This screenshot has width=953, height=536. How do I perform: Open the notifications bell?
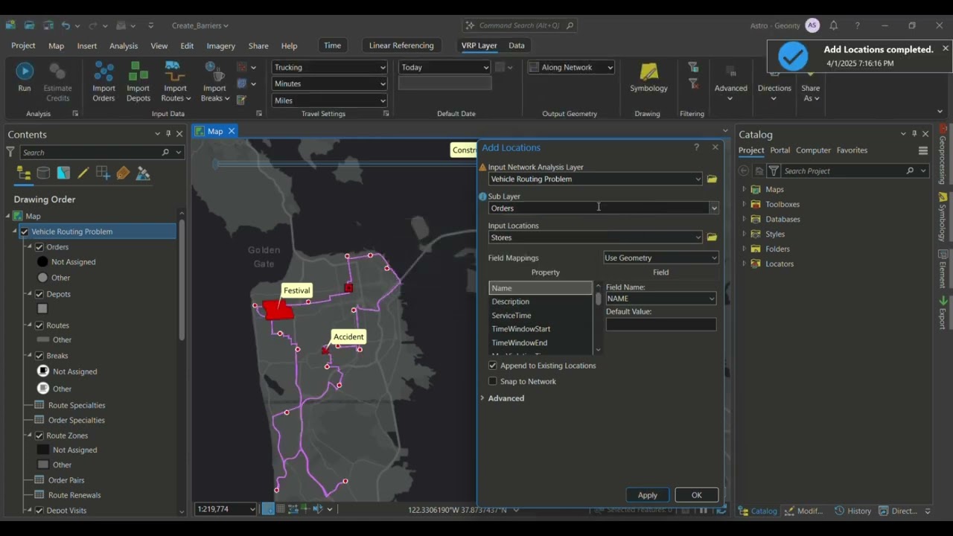[x=834, y=25]
